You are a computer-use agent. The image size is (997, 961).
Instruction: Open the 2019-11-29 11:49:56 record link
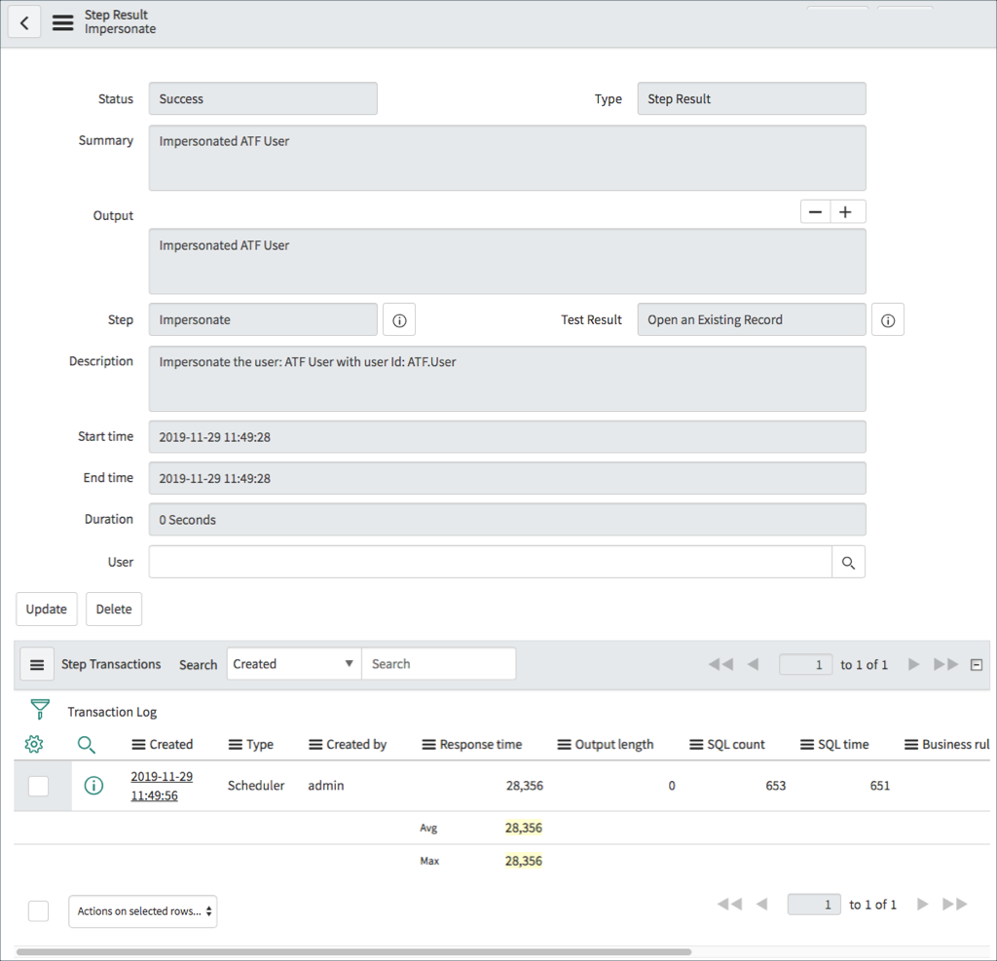[164, 786]
